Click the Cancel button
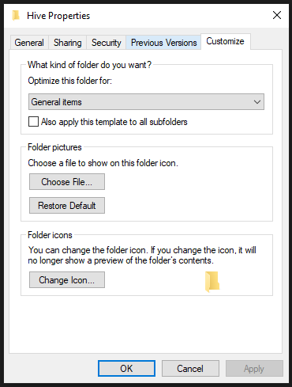Image resolution: width=292 pixels, height=387 pixels. [190, 369]
